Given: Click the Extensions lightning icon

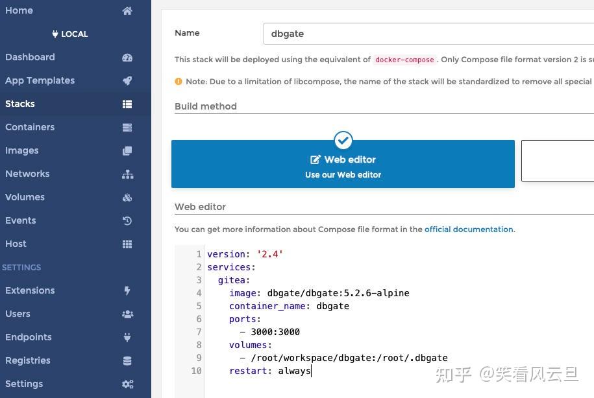Looking at the screenshot, I should click(x=127, y=290).
